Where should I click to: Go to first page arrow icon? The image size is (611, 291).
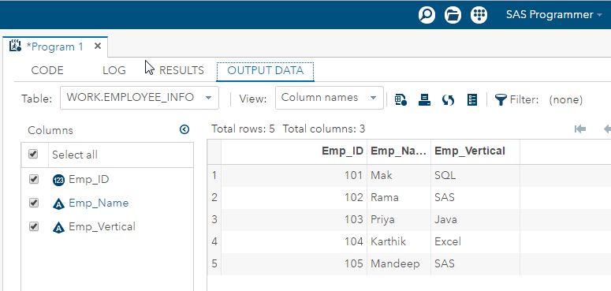click(580, 129)
